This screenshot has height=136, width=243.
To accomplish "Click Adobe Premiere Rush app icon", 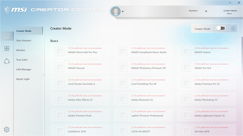I will pos(60,115).
